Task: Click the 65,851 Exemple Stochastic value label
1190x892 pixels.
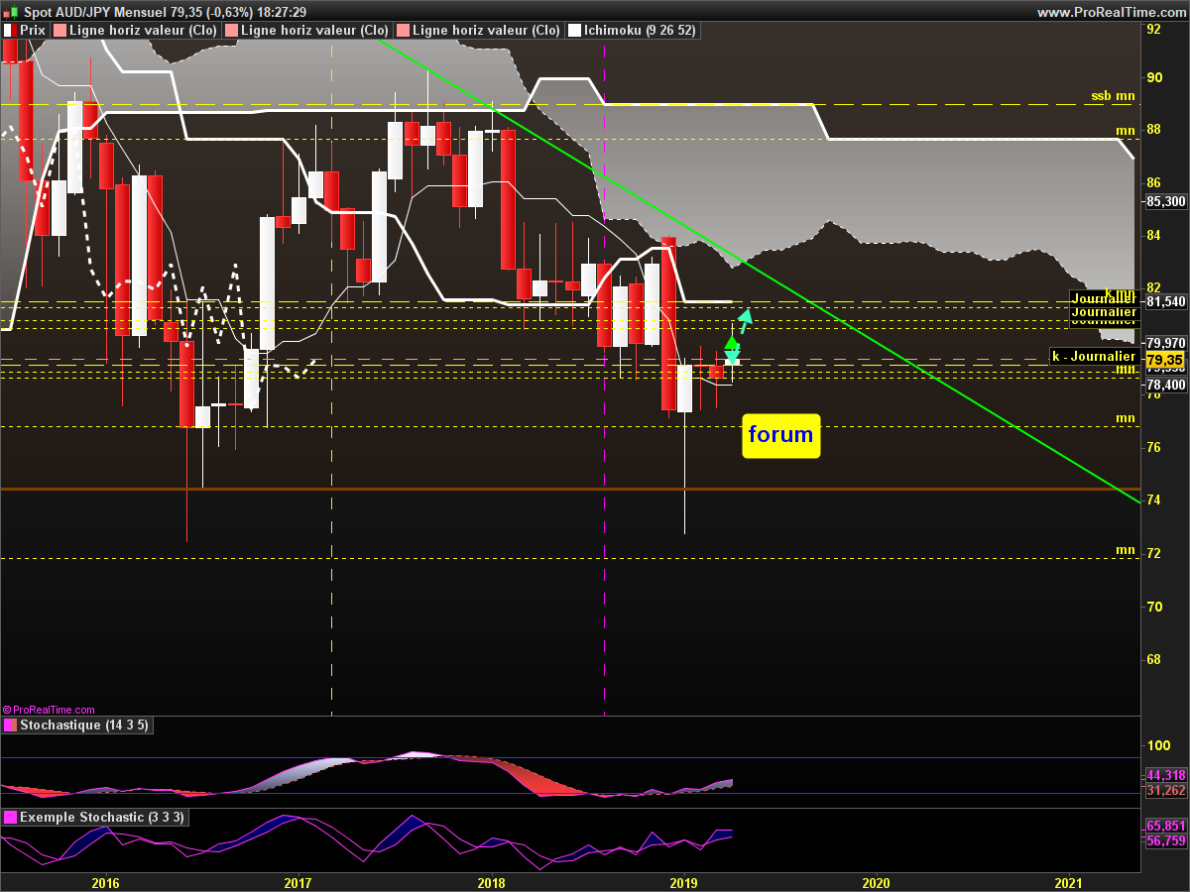Action: tap(1166, 826)
